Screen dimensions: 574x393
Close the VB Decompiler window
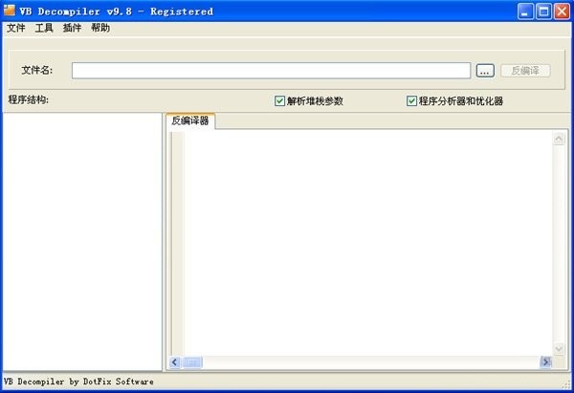point(562,11)
